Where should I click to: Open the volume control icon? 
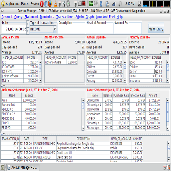click(x=120, y=4)
